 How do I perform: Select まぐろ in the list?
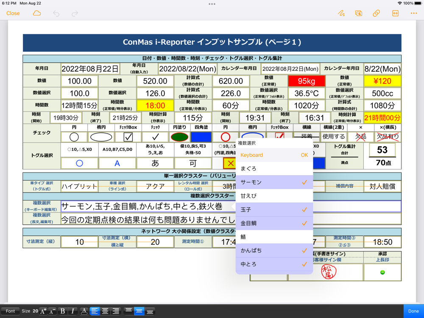coord(274,168)
